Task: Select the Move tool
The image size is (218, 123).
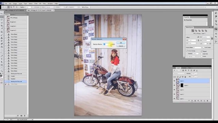Action: coord(2,14)
